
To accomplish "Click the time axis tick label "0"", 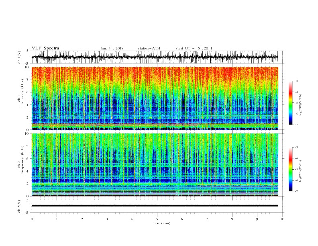I will (32, 219).
